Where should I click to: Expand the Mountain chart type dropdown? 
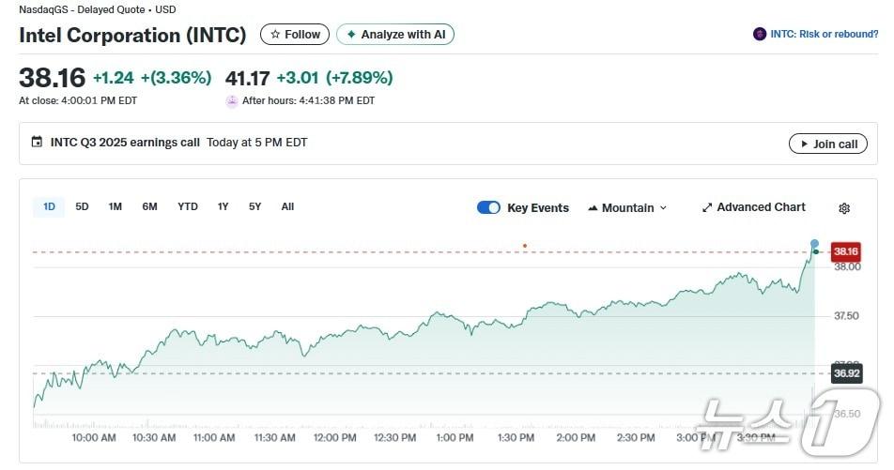(627, 207)
